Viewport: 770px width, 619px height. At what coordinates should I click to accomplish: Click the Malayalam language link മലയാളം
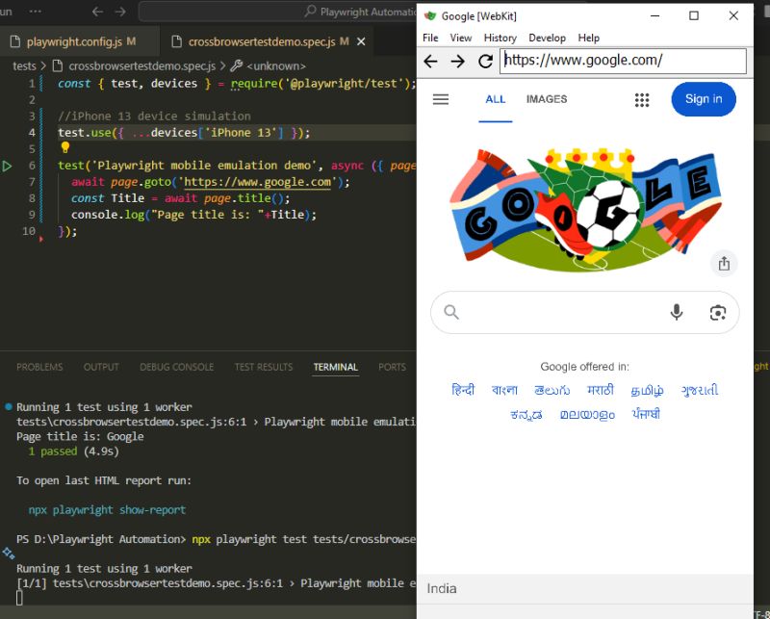pyautogui.click(x=587, y=415)
